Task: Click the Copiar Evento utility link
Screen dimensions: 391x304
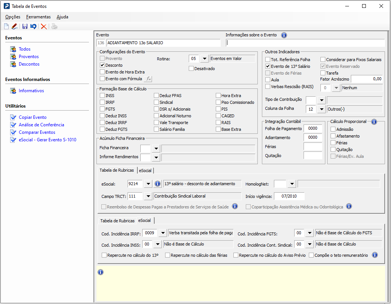Action: 33,117
